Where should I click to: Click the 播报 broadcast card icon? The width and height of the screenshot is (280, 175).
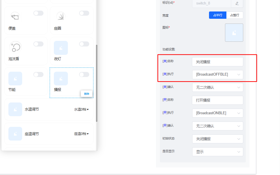pyautogui.click(x=61, y=78)
